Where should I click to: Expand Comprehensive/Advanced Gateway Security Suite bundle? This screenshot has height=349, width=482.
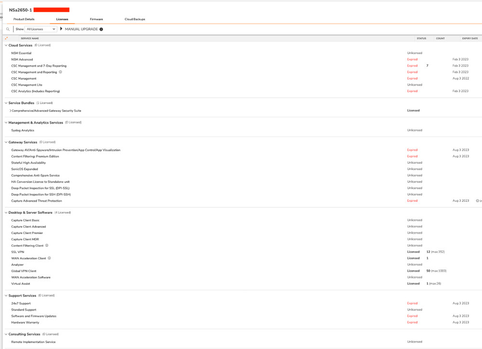pyautogui.click(x=10, y=111)
